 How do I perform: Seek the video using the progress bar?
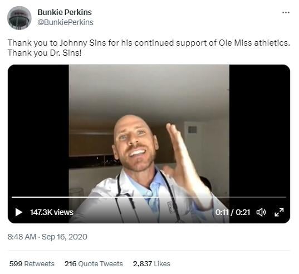click(149, 197)
